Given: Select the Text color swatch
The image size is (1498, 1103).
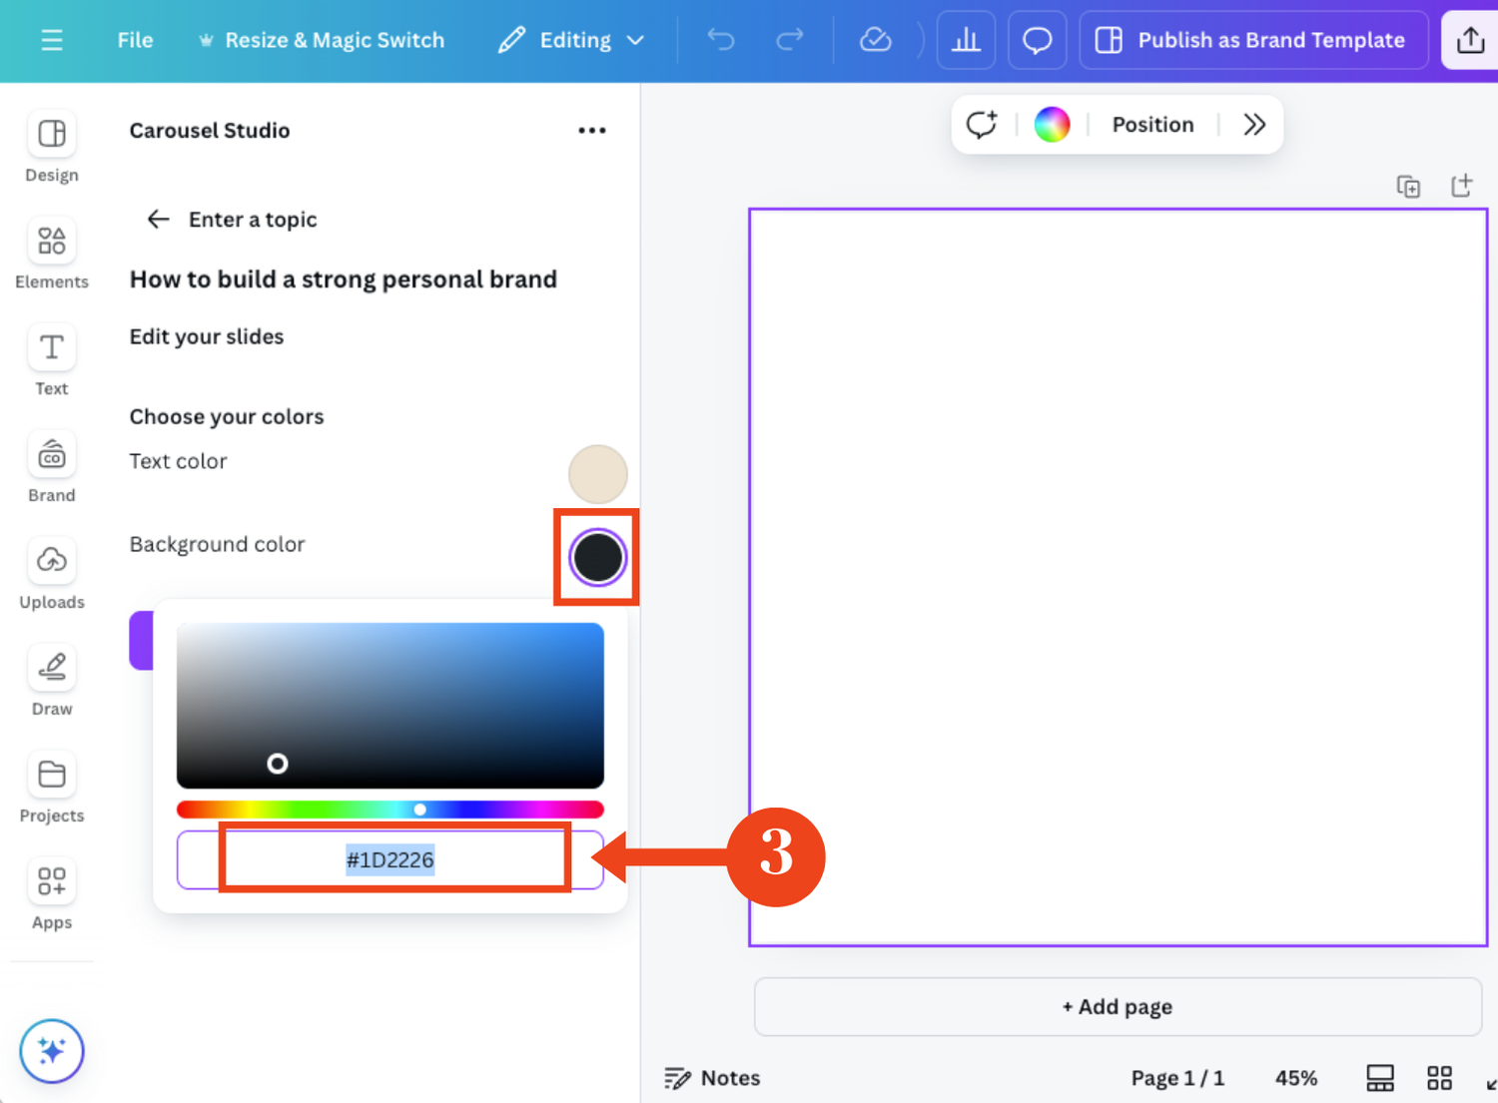Looking at the screenshot, I should point(597,474).
